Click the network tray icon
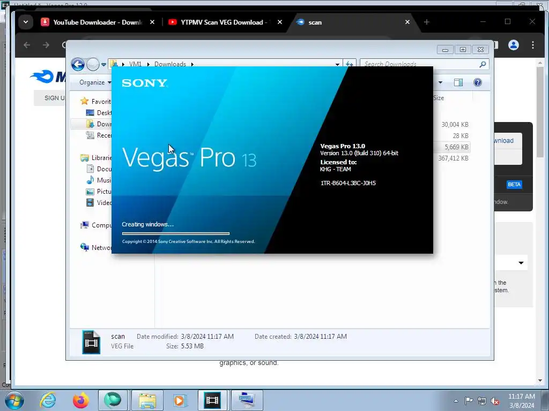The image size is (549, 411). click(x=482, y=401)
